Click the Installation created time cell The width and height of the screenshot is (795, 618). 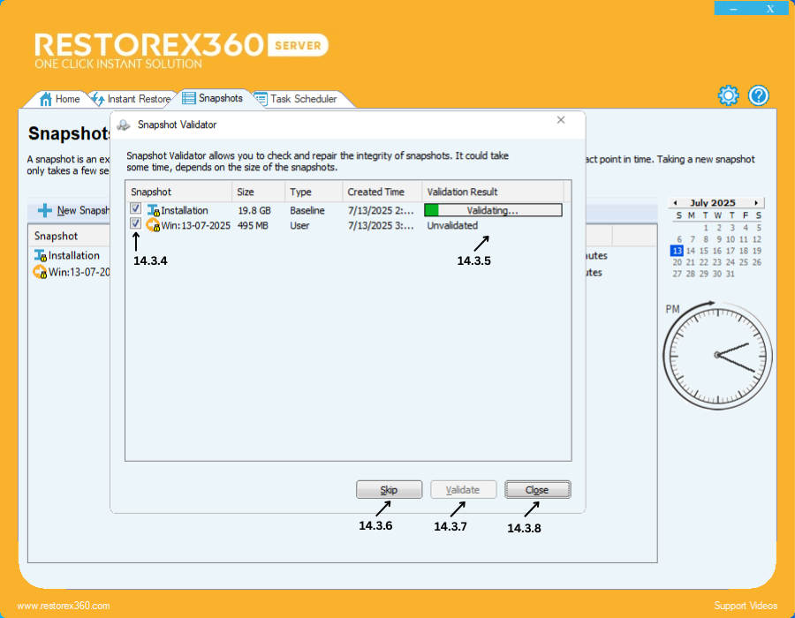[380, 210]
